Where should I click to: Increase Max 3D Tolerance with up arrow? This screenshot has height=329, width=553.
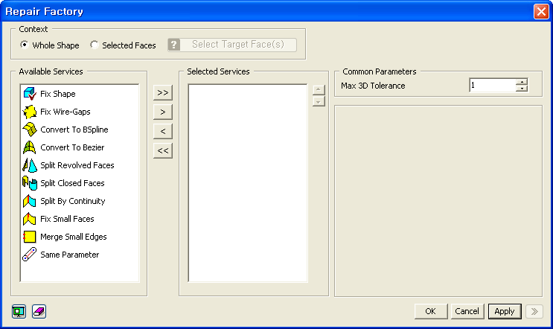(522, 82)
